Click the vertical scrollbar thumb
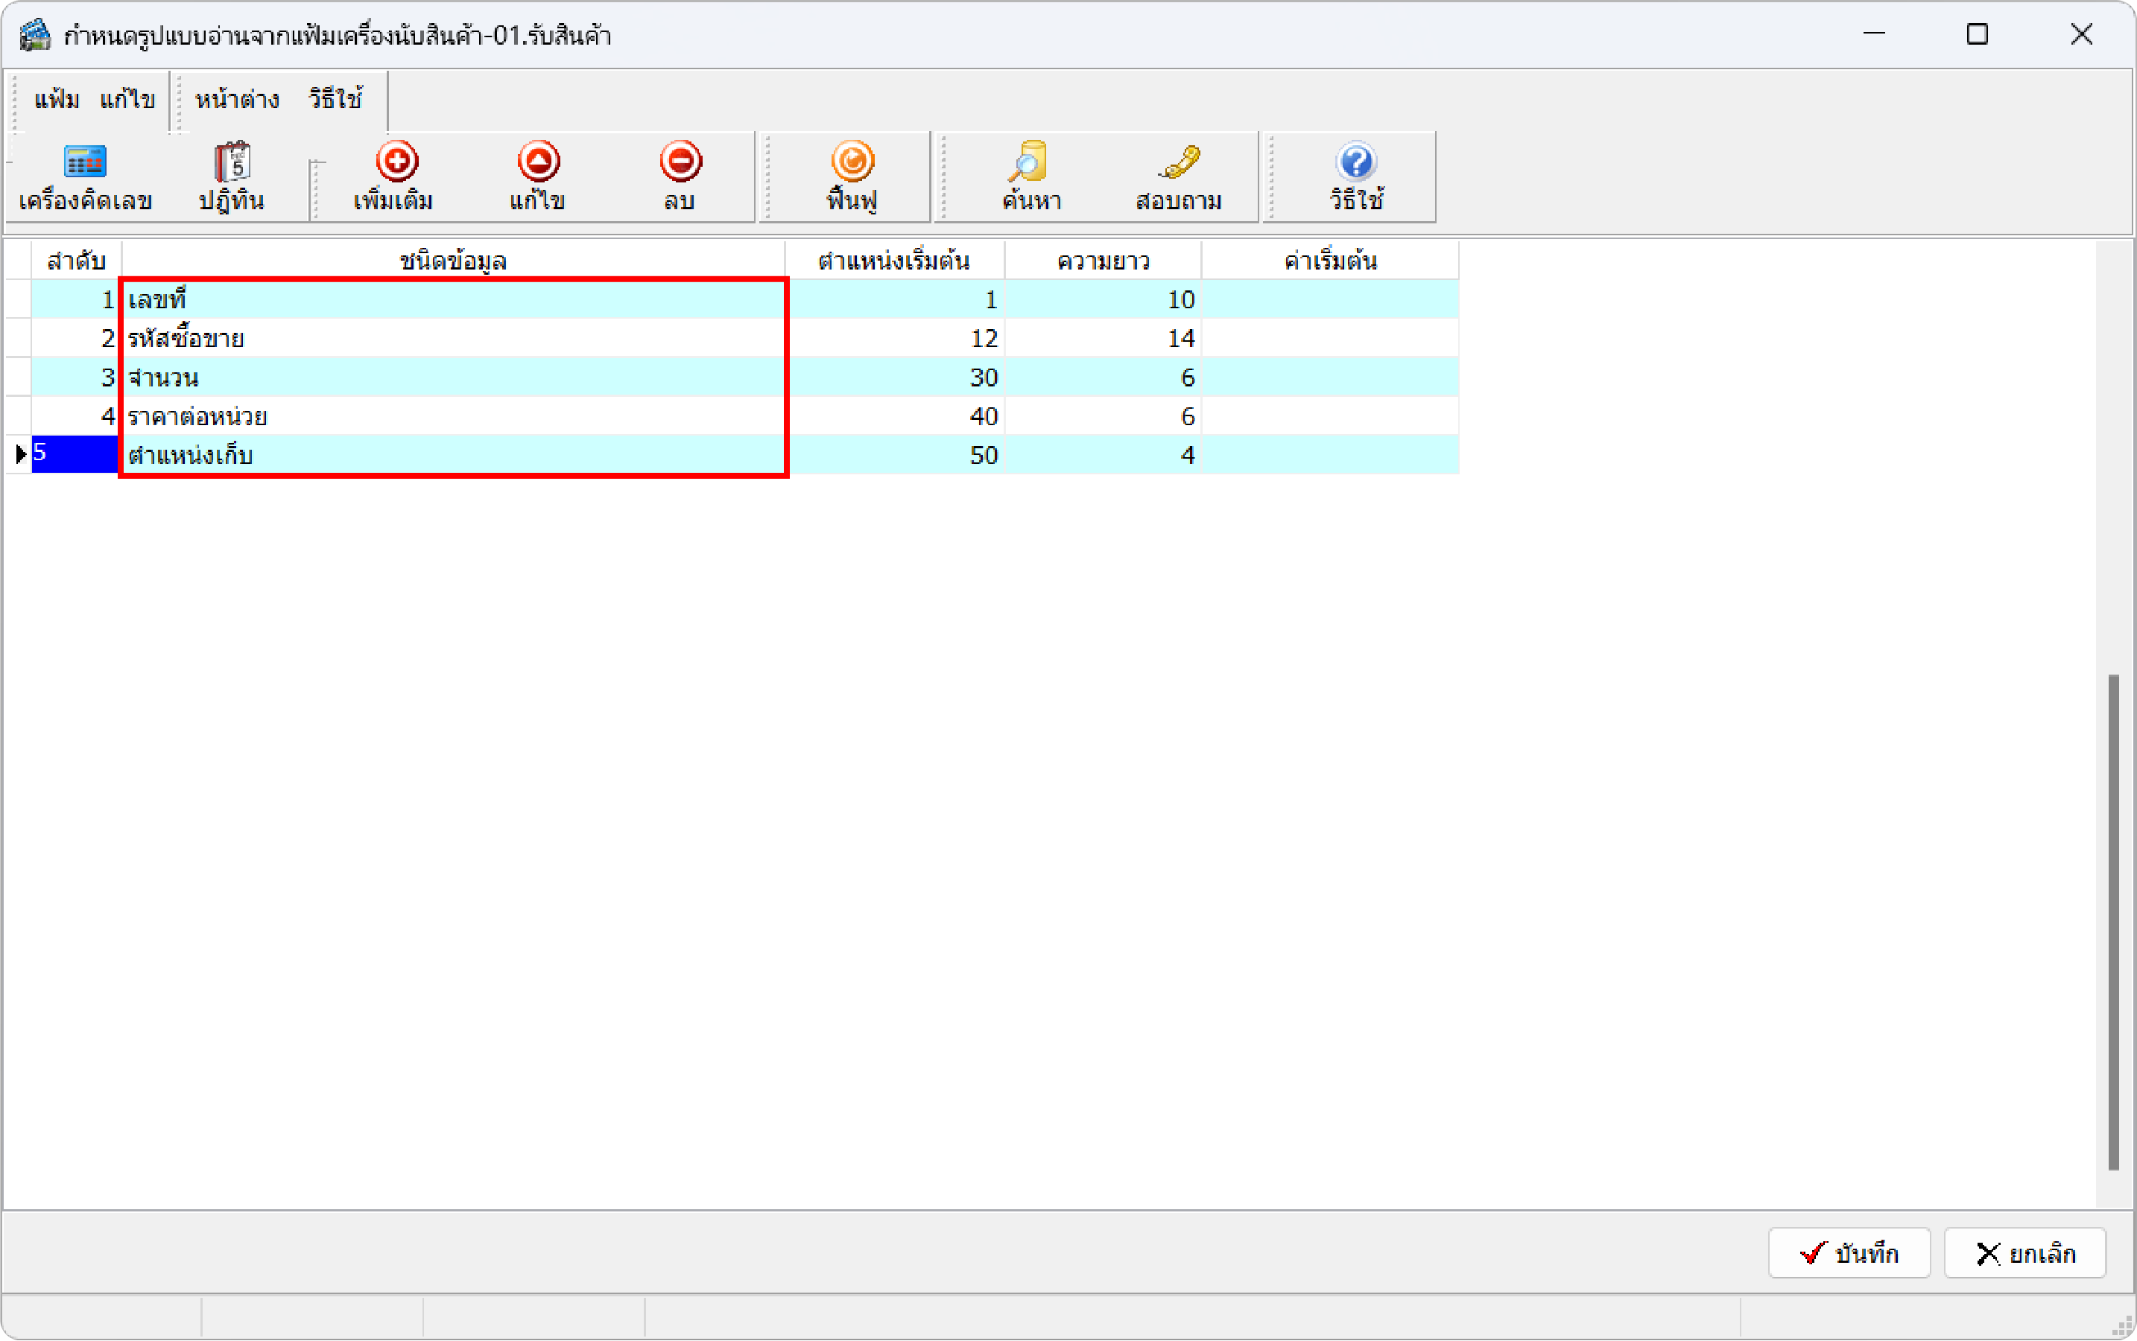Viewport: 2137px width, 1341px height. pyautogui.click(x=2114, y=923)
